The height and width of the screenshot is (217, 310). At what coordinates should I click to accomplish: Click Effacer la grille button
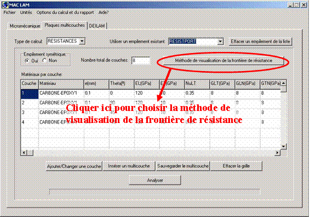236,166
